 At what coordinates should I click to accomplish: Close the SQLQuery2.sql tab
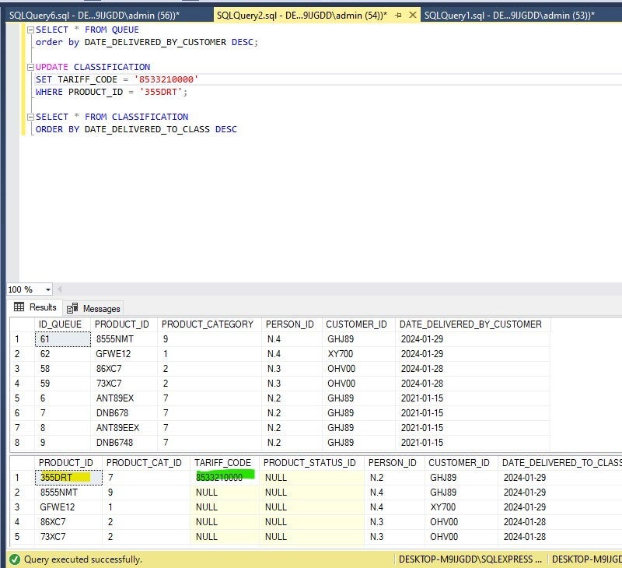pos(413,14)
